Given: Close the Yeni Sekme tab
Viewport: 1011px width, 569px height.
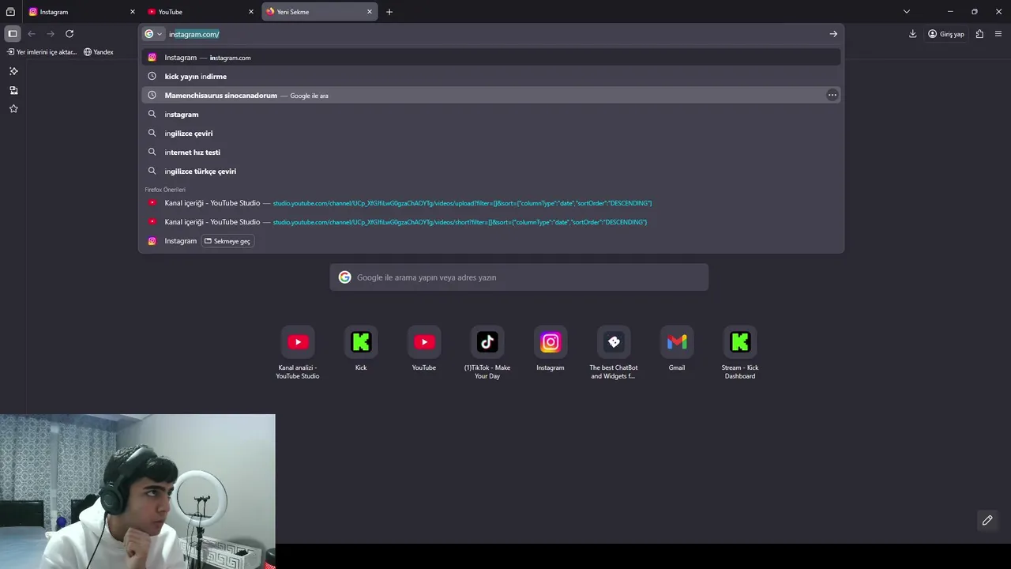Looking at the screenshot, I should 369,12.
